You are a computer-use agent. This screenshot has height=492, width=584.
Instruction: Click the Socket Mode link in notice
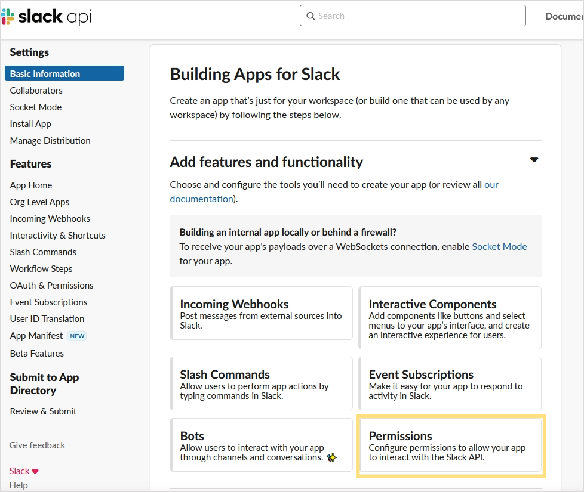point(499,246)
